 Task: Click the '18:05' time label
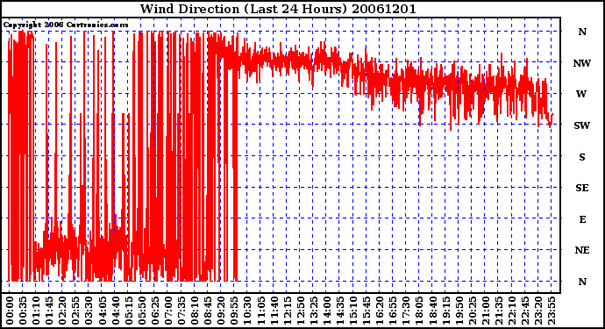[x=419, y=311]
